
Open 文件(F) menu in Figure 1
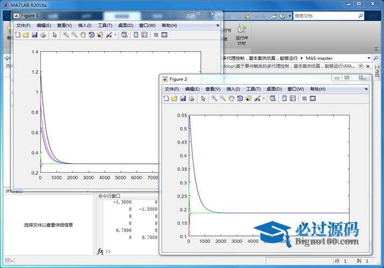pos(23,25)
